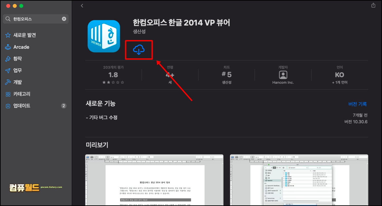Go back with the left chevron

pos(82,6)
